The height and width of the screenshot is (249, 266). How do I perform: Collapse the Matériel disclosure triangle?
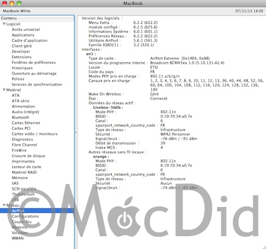coord(4,90)
